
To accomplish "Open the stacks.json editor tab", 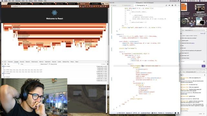I will [126, 5].
